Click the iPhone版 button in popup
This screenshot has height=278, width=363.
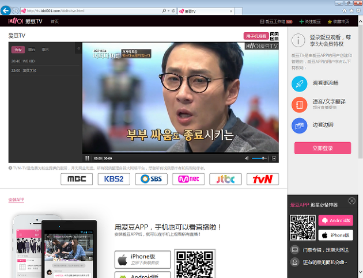pyautogui.click(x=336, y=235)
